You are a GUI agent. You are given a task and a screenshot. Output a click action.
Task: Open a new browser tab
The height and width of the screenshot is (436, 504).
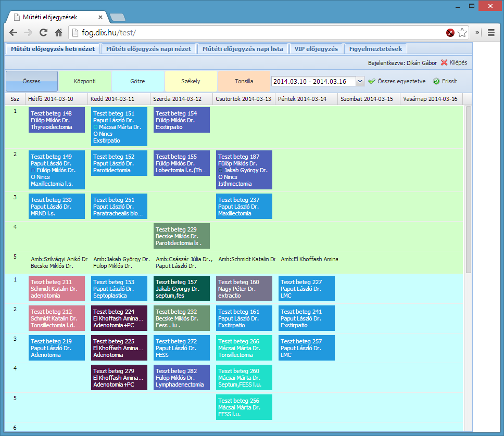(117, 17)
